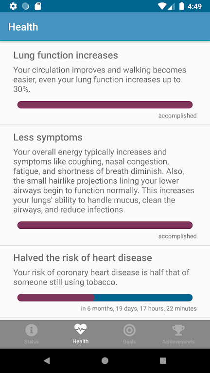
Task: Tap the SD card status bar icon
Action: pos(37,6)
